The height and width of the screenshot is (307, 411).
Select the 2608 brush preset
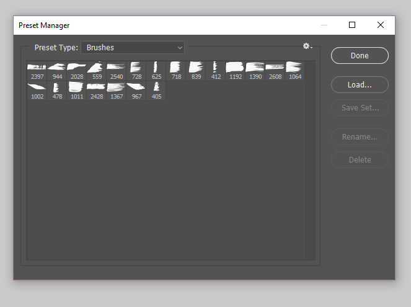pos(275,71)
